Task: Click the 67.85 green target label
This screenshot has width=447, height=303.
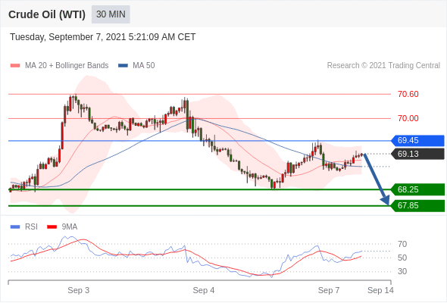Action: [x=417, y=205]
